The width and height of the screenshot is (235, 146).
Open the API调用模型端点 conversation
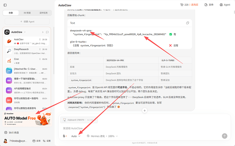pyautogui.click(x=22, y=88)
